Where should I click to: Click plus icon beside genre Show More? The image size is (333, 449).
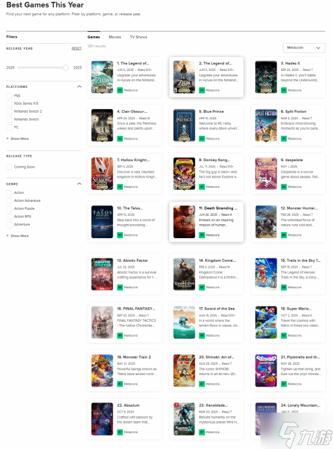click(7, 236)
